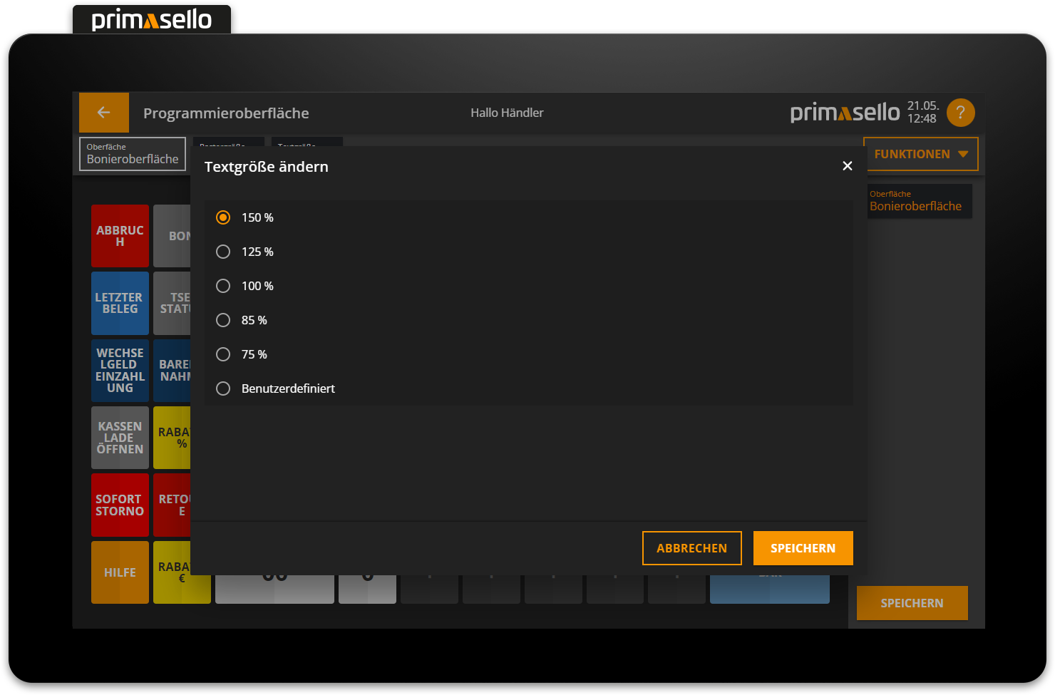Cancel the dialog with ABBRECHEN
Image resolution: width=1055 pixels, height=695 pixels.
point(691,547)
